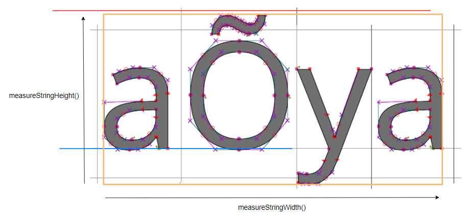
Task: Click the measureStringWidth() label
Action: coord(272,207)
